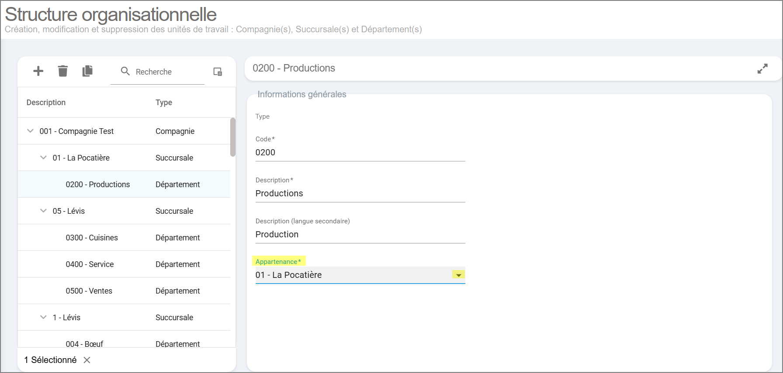Screen dimensions: 783x373
Task: Select the 0500 - Ventes department row
Action: tap(89, 291)
